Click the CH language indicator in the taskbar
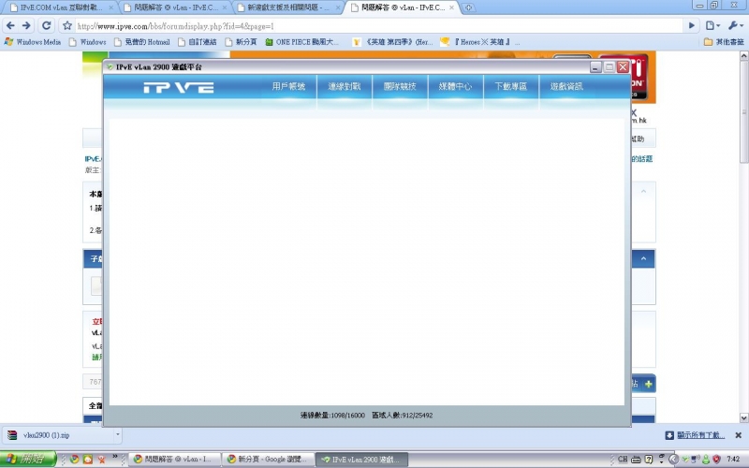This screenshot has height=468, width=749. pos(623,459)
